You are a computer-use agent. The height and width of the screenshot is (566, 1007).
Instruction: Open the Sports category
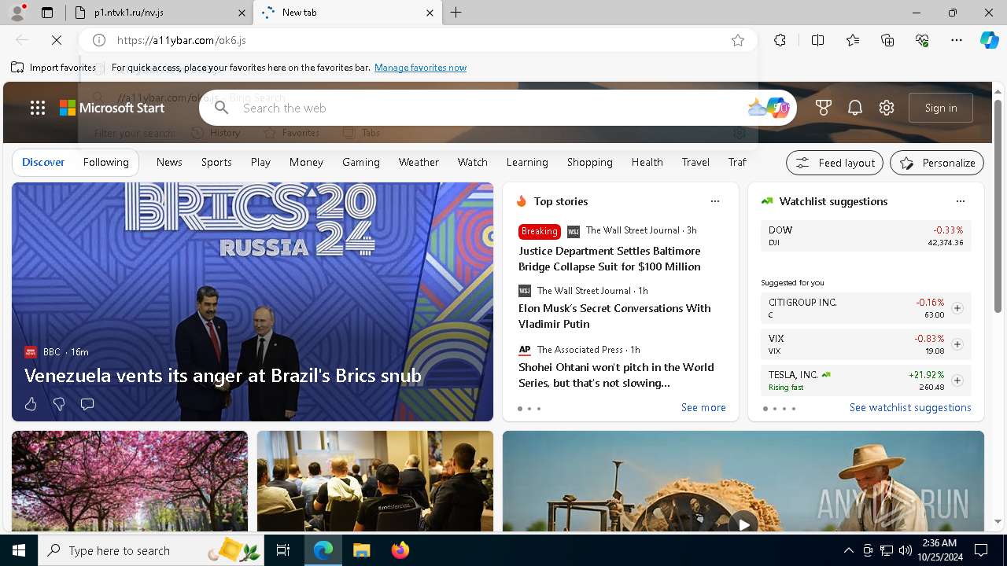pos(216,162)
